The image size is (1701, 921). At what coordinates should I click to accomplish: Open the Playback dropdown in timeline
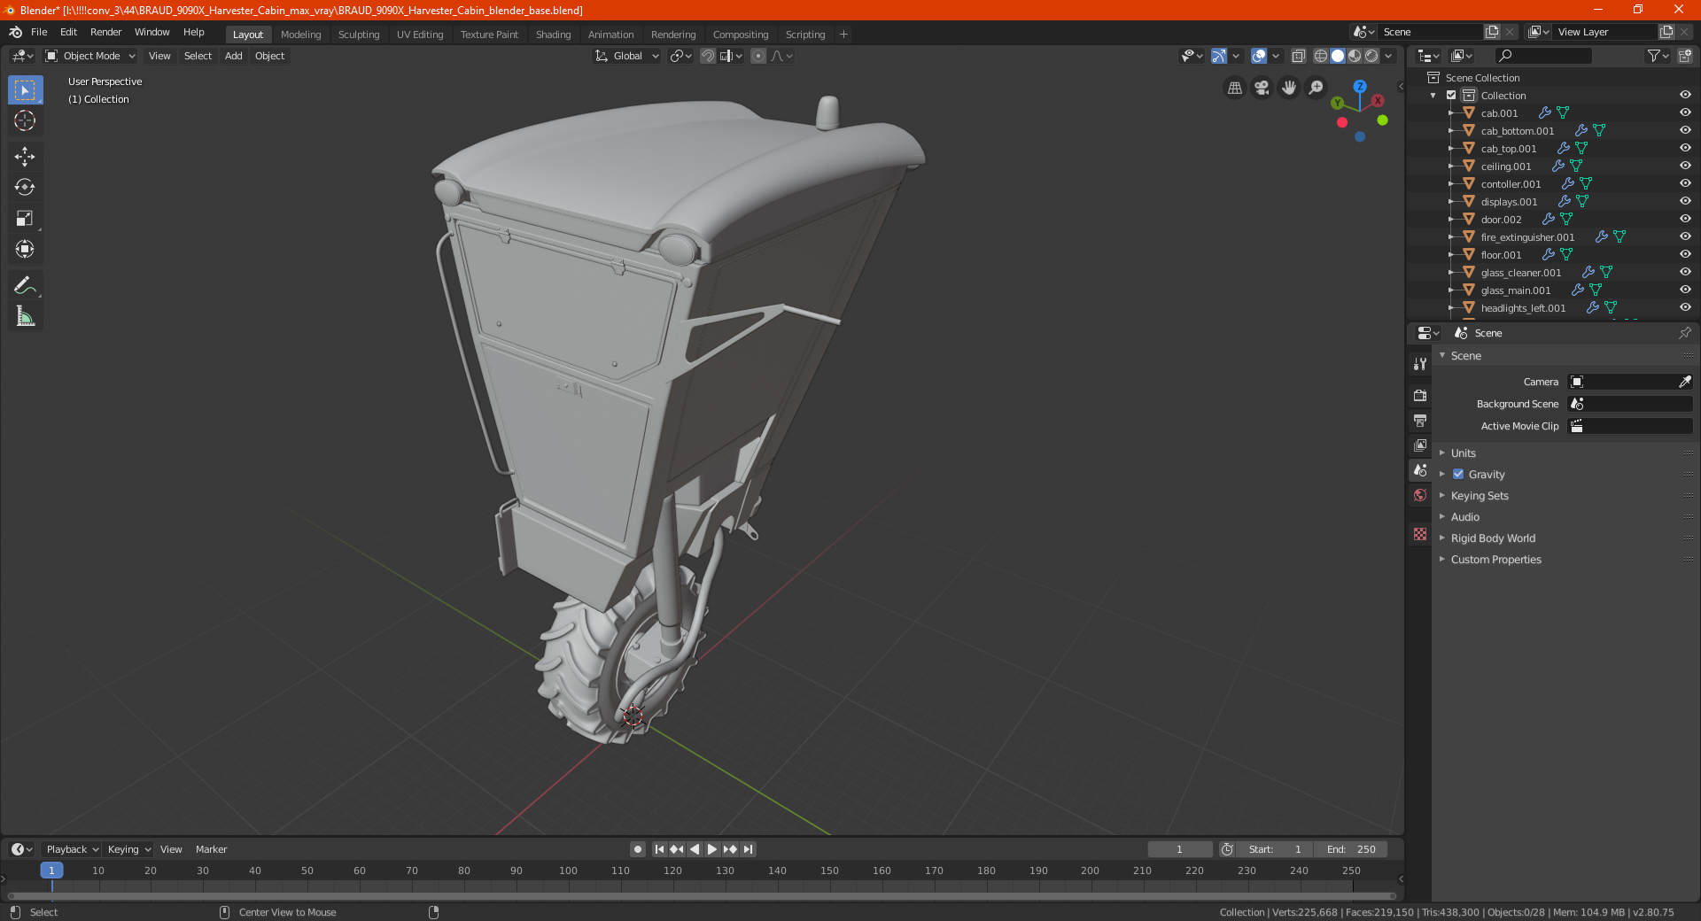[x=72, y=849]
